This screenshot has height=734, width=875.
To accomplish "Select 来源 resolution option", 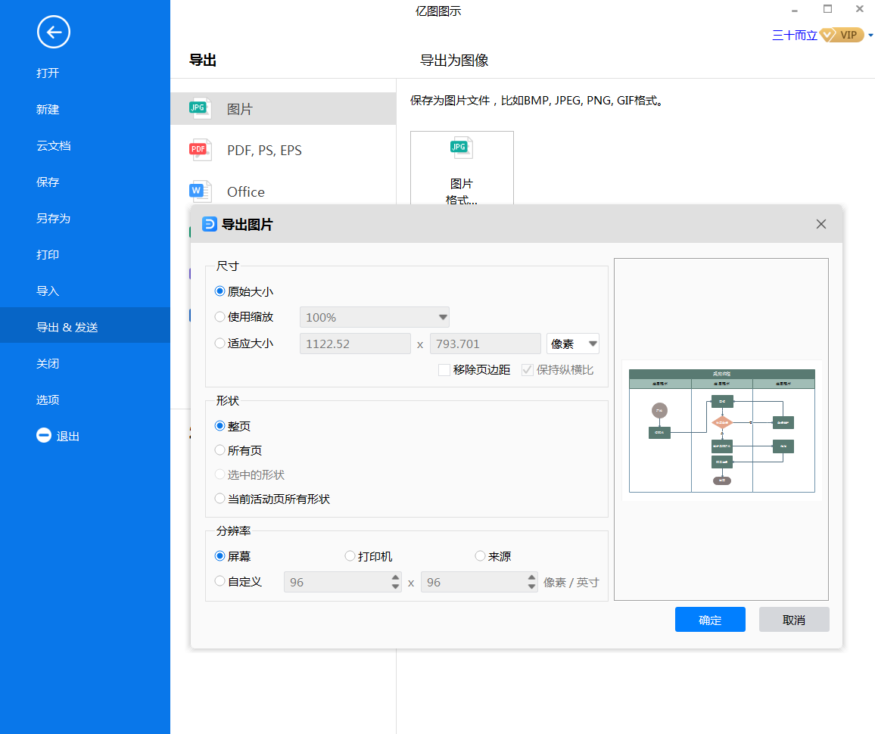I will [x=480, y=556].
